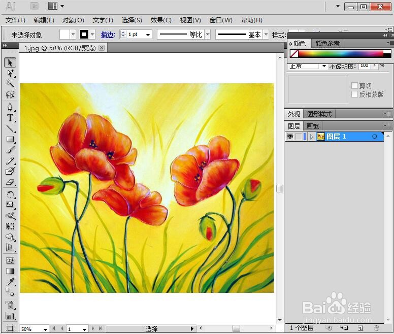
Task: Expand 图层 1 disclosure triangle
Action: tap(312, 137)
